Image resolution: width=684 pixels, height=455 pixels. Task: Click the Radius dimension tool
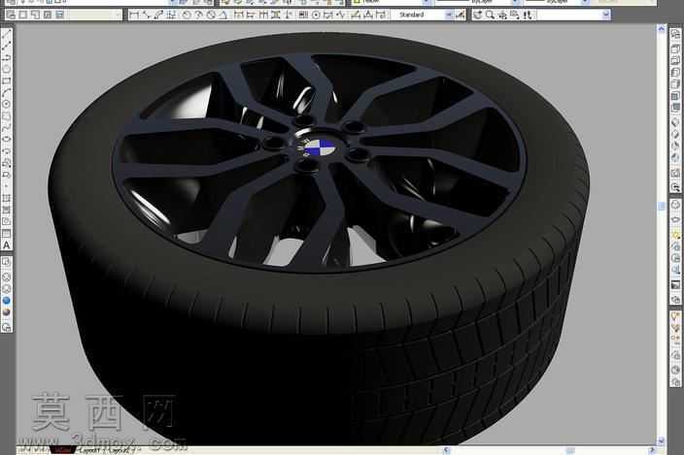pyautogui.click(x=187, y=16)
